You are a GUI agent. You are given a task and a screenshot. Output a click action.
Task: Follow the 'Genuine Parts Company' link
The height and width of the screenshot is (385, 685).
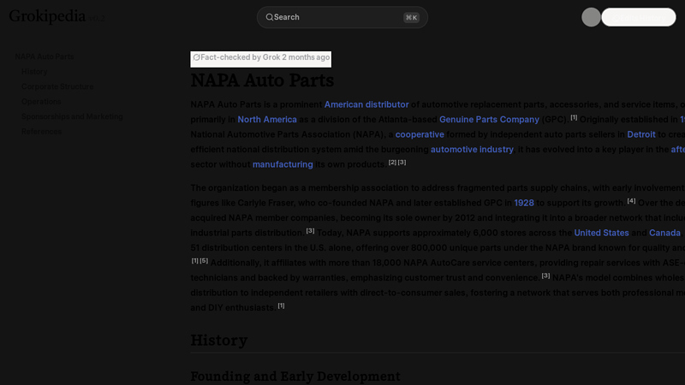tap(489, 120)
